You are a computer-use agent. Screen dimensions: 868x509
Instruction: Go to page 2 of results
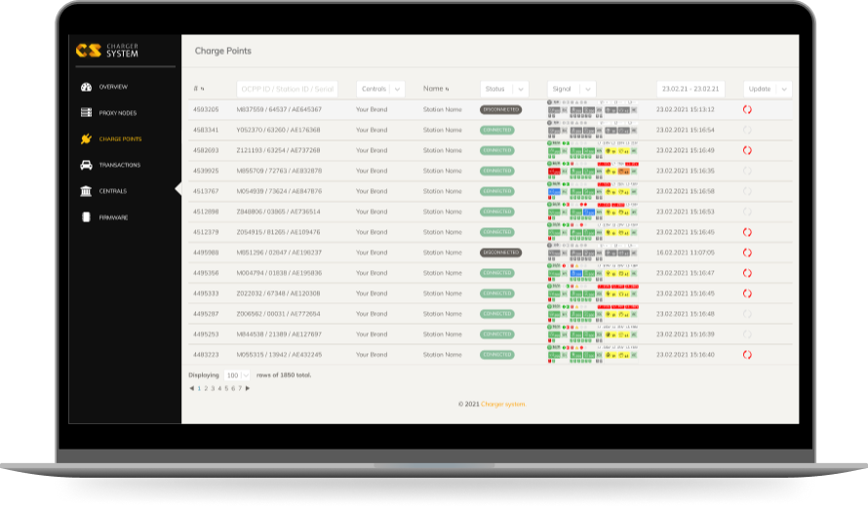tap(207, 388)
